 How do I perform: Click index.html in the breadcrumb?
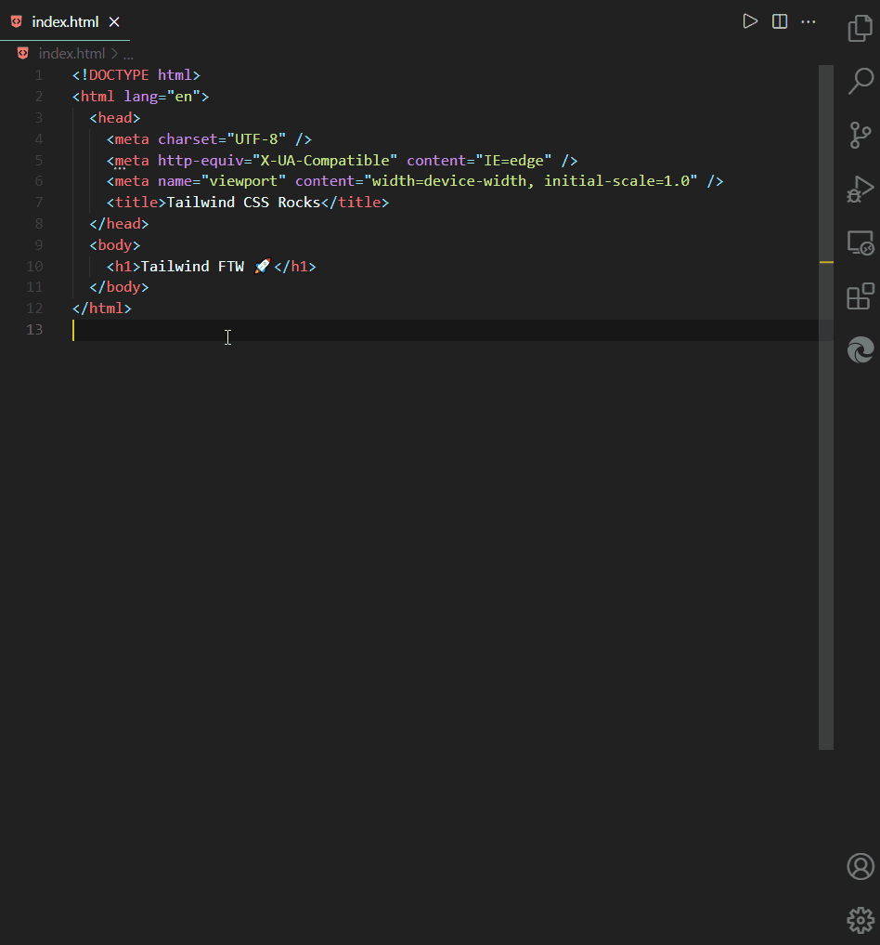click(71, 54)
